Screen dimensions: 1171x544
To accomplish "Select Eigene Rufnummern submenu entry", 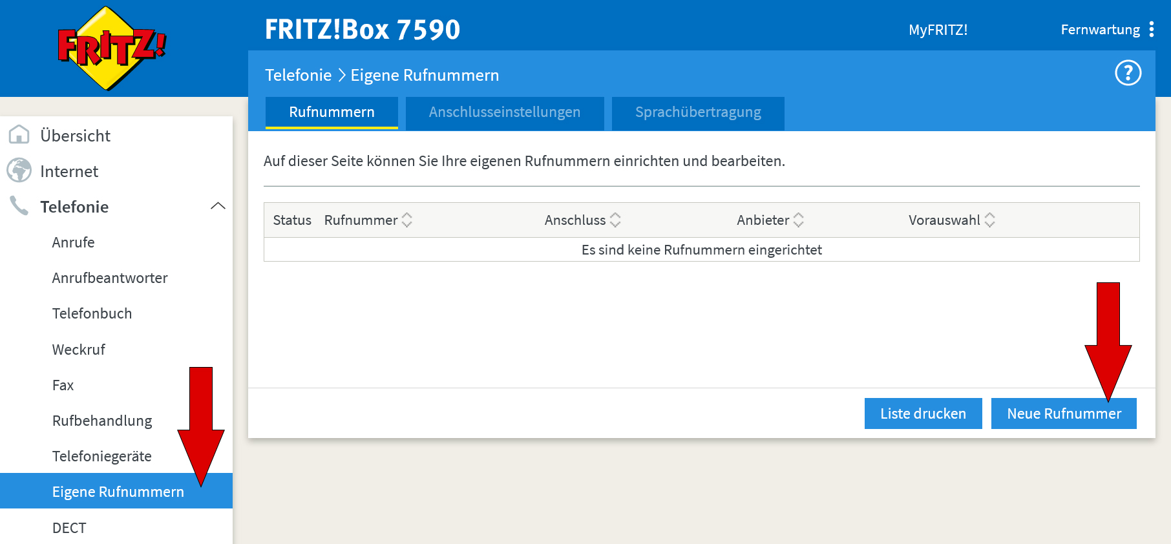I will (x=116, y=491).
